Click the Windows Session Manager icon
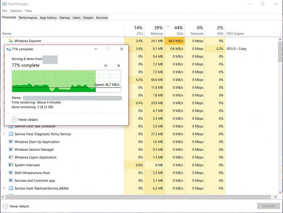 11,150
